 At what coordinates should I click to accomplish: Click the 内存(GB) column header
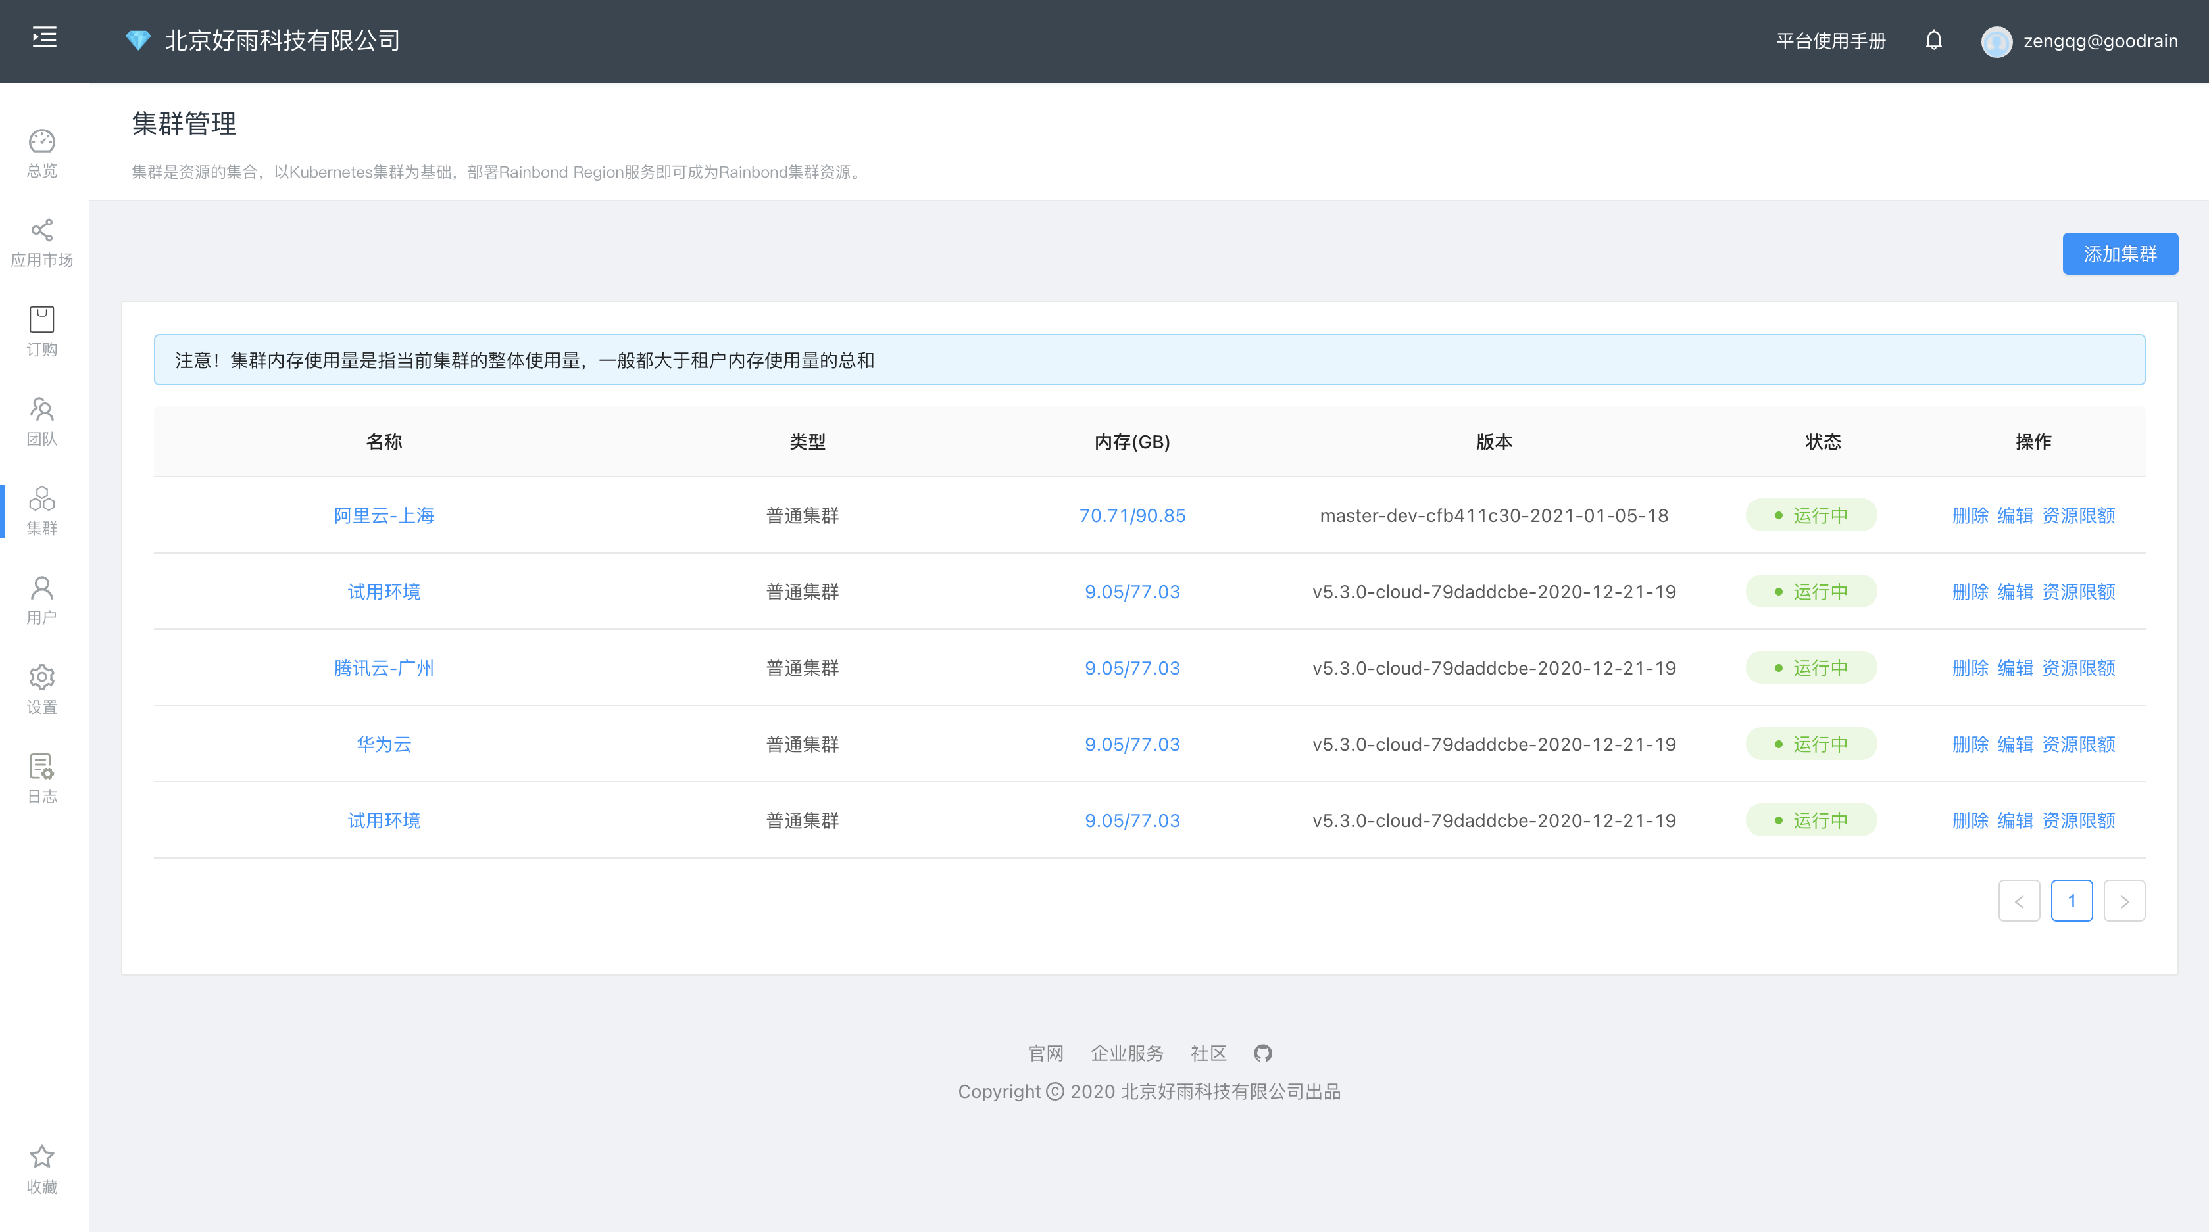click(1132, 441)
